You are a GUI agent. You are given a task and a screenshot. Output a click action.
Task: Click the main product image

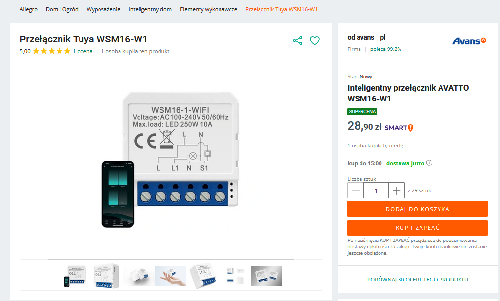[170, 160]
